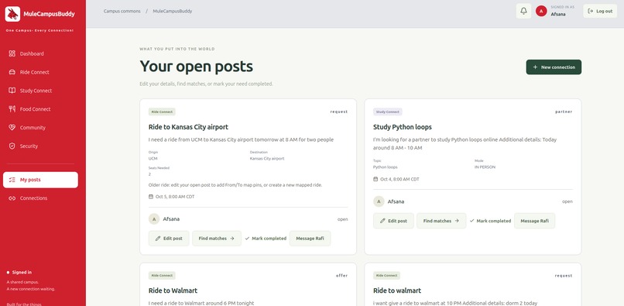The height and width of the screenshot is (306, 624).
Task: Select My posts in sidebar
Action: pos(40,180)
